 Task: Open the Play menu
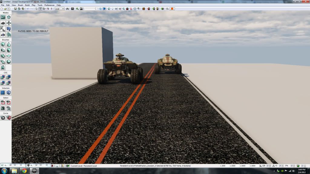coord(34,5)
